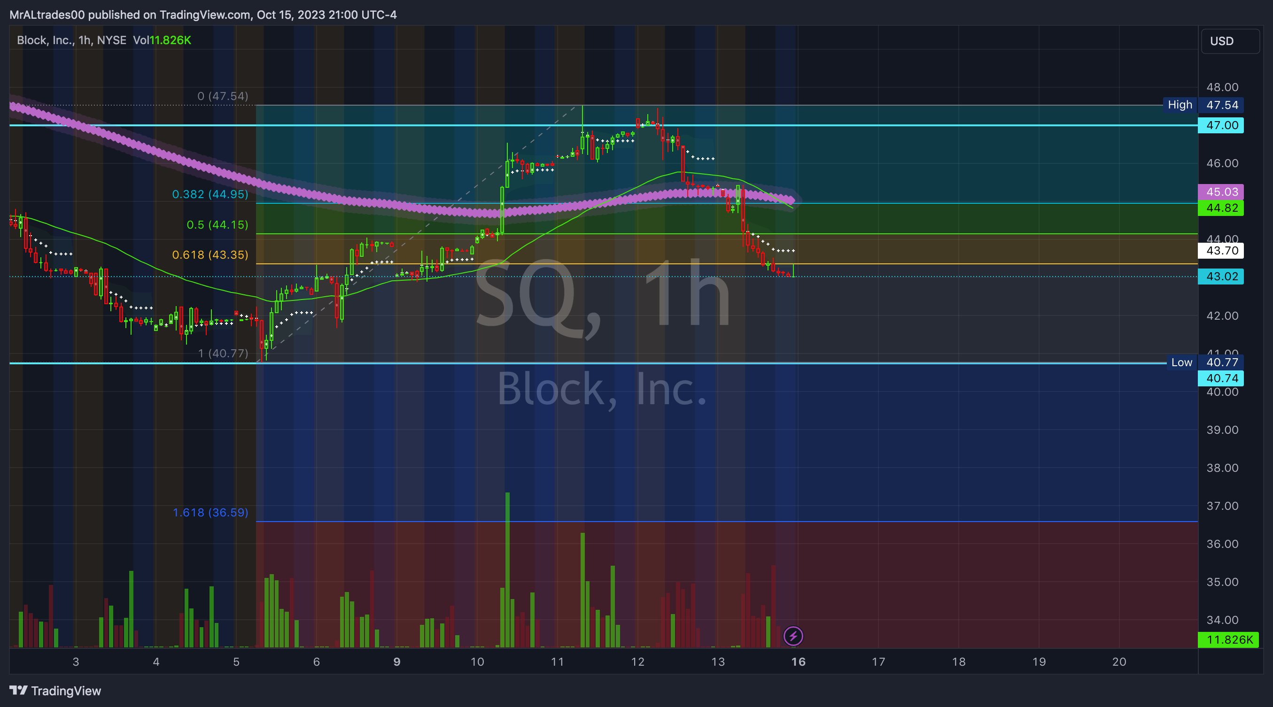Screen dimensions: 1273x707
Task: Click date 9 on the time axis
Action: pyautogui.click(x=397, y=661)
